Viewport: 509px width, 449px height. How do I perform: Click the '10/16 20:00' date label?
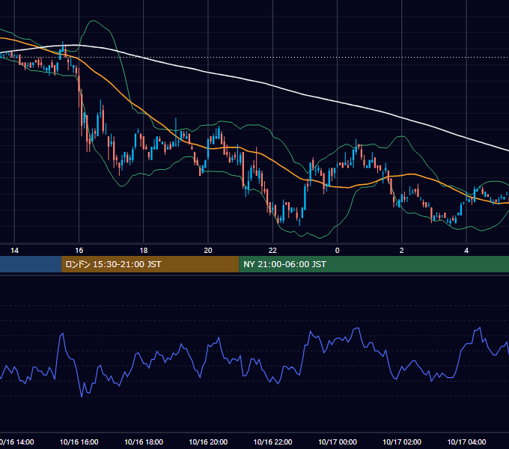click(x=208, y=442)
